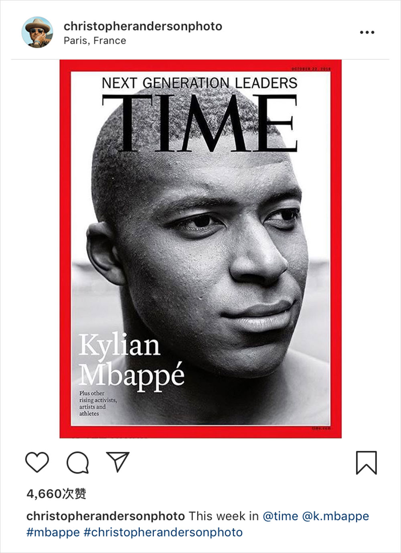Screen dimensions: 401x553
Task: Open the christopherandersonphoto username in header
Action: click(143, 26)
